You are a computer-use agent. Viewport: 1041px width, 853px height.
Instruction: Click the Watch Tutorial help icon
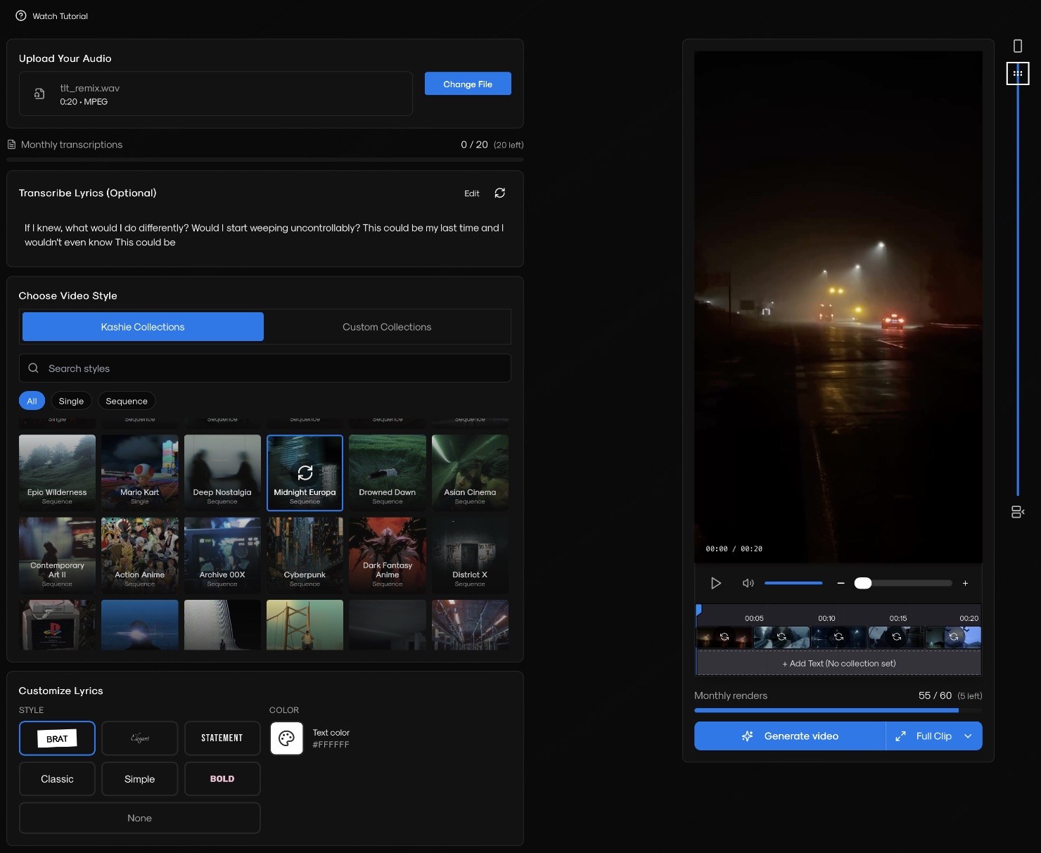point(21,15)
